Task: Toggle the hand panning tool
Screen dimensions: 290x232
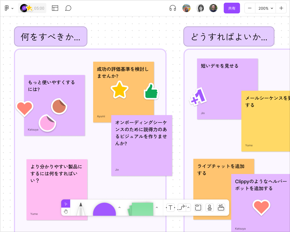Action: coord(66,212)
